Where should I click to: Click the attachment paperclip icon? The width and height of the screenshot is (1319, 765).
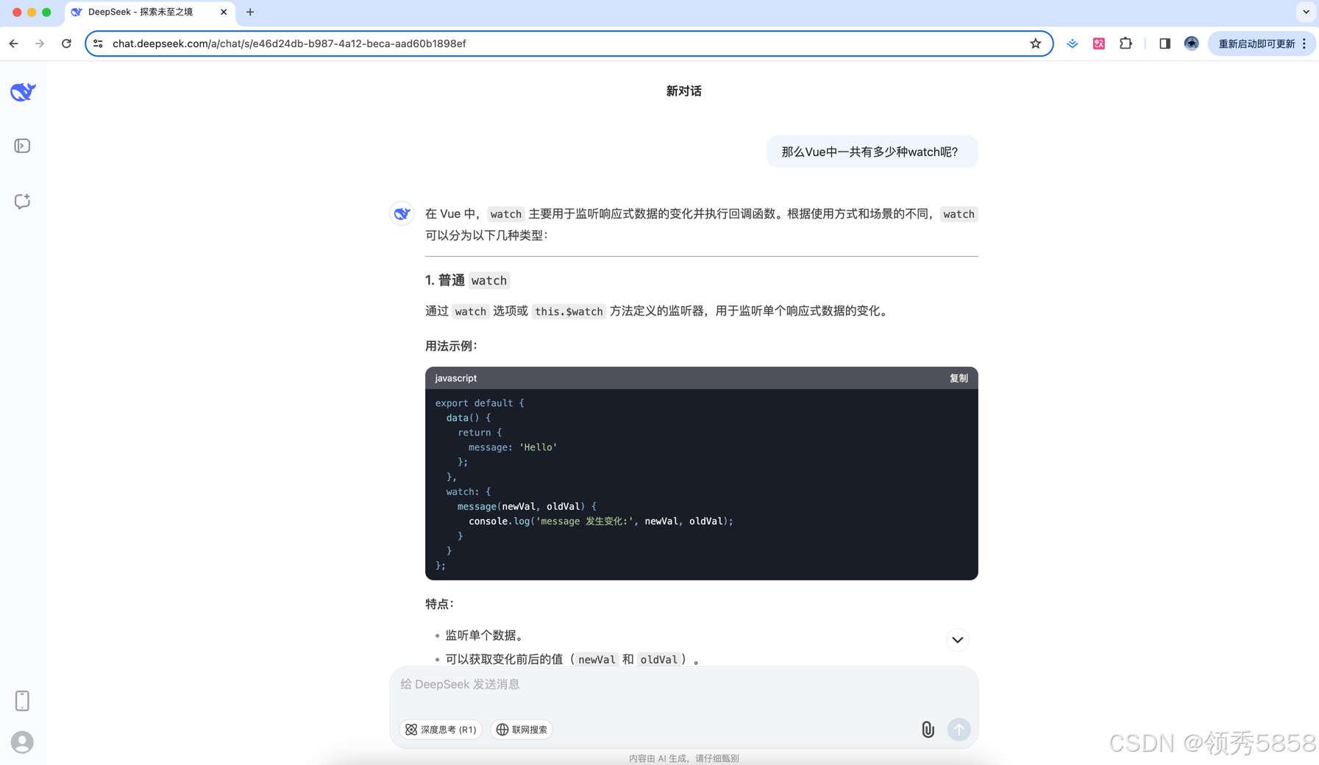(928, 729)
